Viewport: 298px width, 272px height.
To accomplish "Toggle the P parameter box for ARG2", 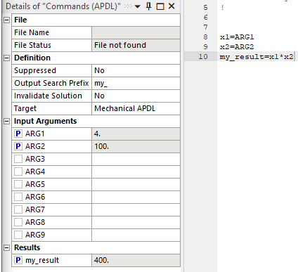I will [18, 146].
